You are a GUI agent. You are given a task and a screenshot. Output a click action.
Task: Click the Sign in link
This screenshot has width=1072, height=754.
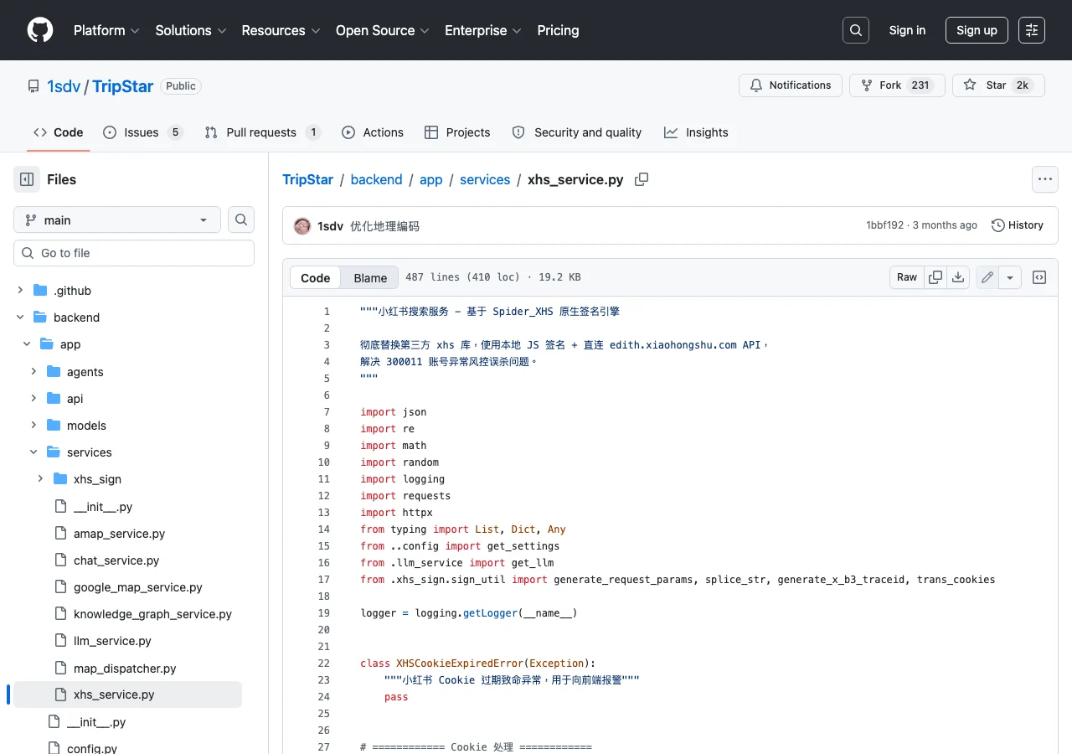[x=907, y=30]
